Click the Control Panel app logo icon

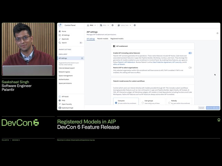coord(60,25)
